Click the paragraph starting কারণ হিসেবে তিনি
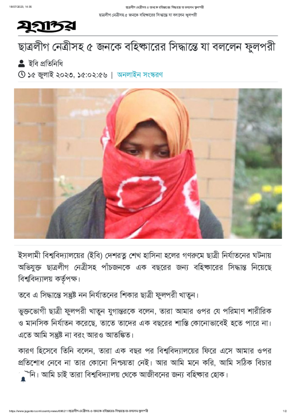Screen dimensions: 296x418 pyautogui.click(x=145, y=362)
